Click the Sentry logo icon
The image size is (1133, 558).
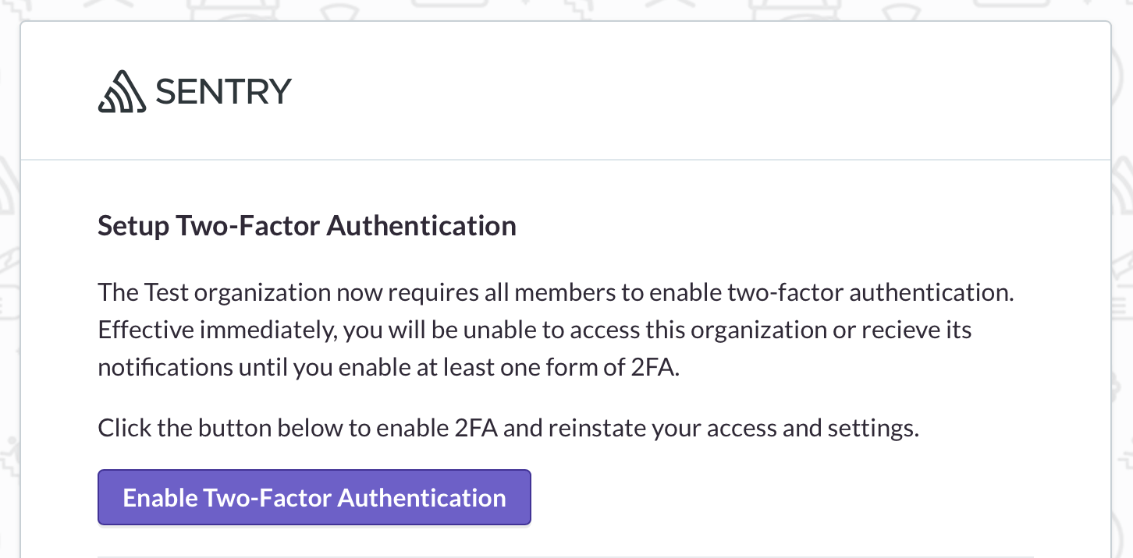pyautogui.click(x=122, y=93)
